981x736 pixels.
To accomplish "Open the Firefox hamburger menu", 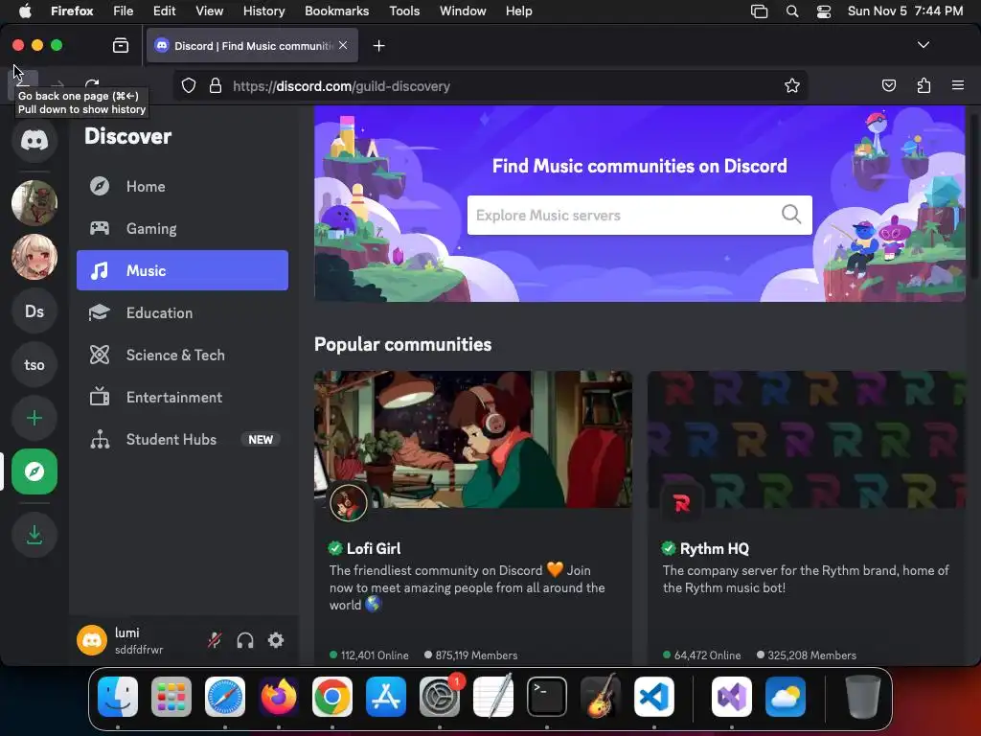I will (958, 85).
